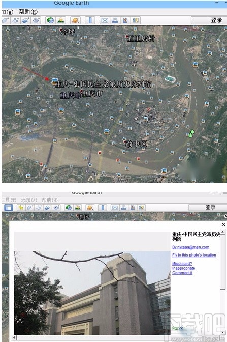Screen dimensions: 227x342
Task: Click the Comment it link
Action: pos(182,273)
